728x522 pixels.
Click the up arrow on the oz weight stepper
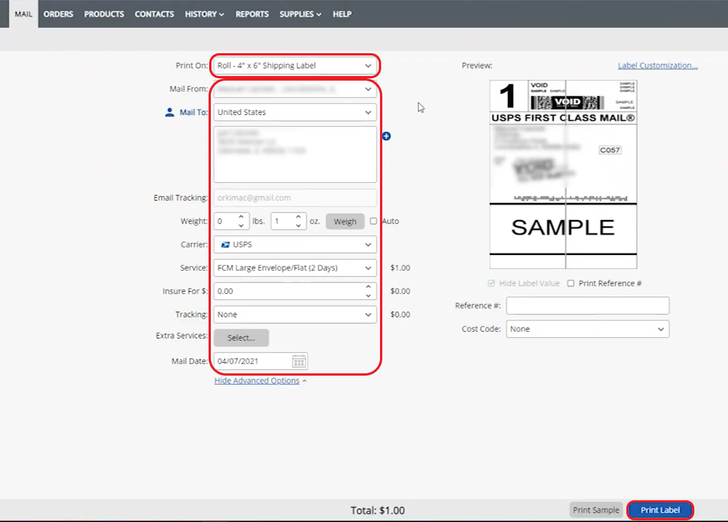[x=298, y=217]
